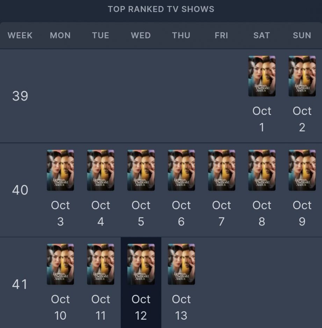Select the Oct 8 date label
Screen dimensions: 322x328
click(262, 213)
